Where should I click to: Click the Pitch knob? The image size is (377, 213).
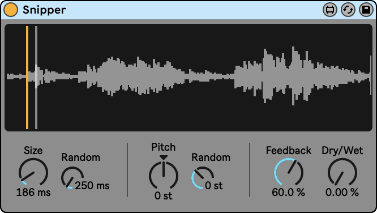click(164, 175)
